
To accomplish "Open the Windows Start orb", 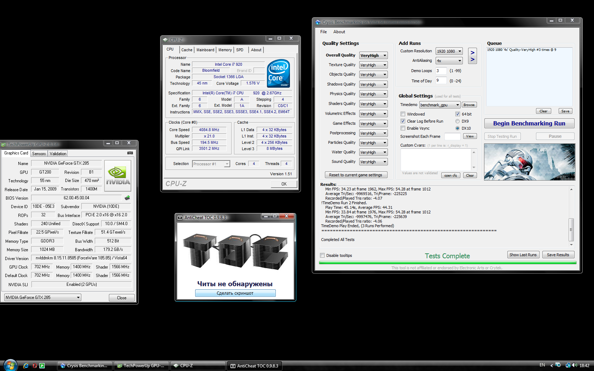I will pos(10,366).
